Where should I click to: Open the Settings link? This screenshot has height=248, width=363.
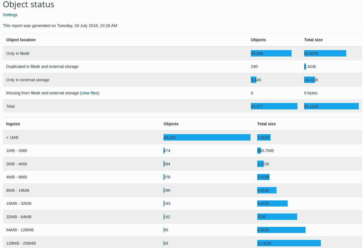(10, 14)
